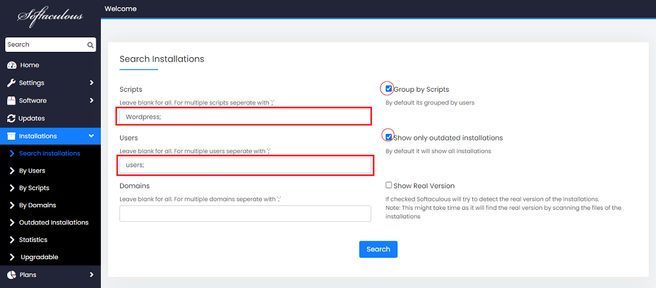The height and width of the screenshot is (288, 656).
Task: Open Search Installations submenu item
Action: (51, 154)
